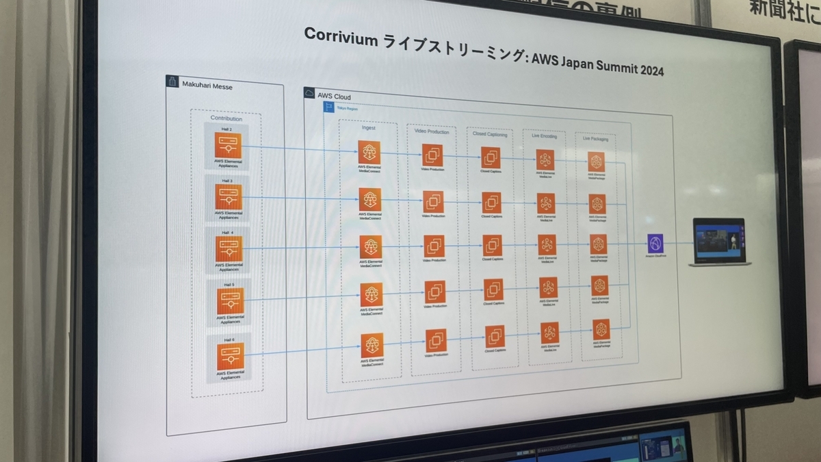Select the MediaConnect icon in the Hall 4 row
Image resolution: width=821 pixels, height=462 pixels.
pos(371,248)
